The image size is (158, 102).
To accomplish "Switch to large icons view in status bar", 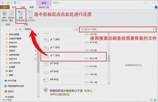I will pyautogui.click(x=155, y=100).
